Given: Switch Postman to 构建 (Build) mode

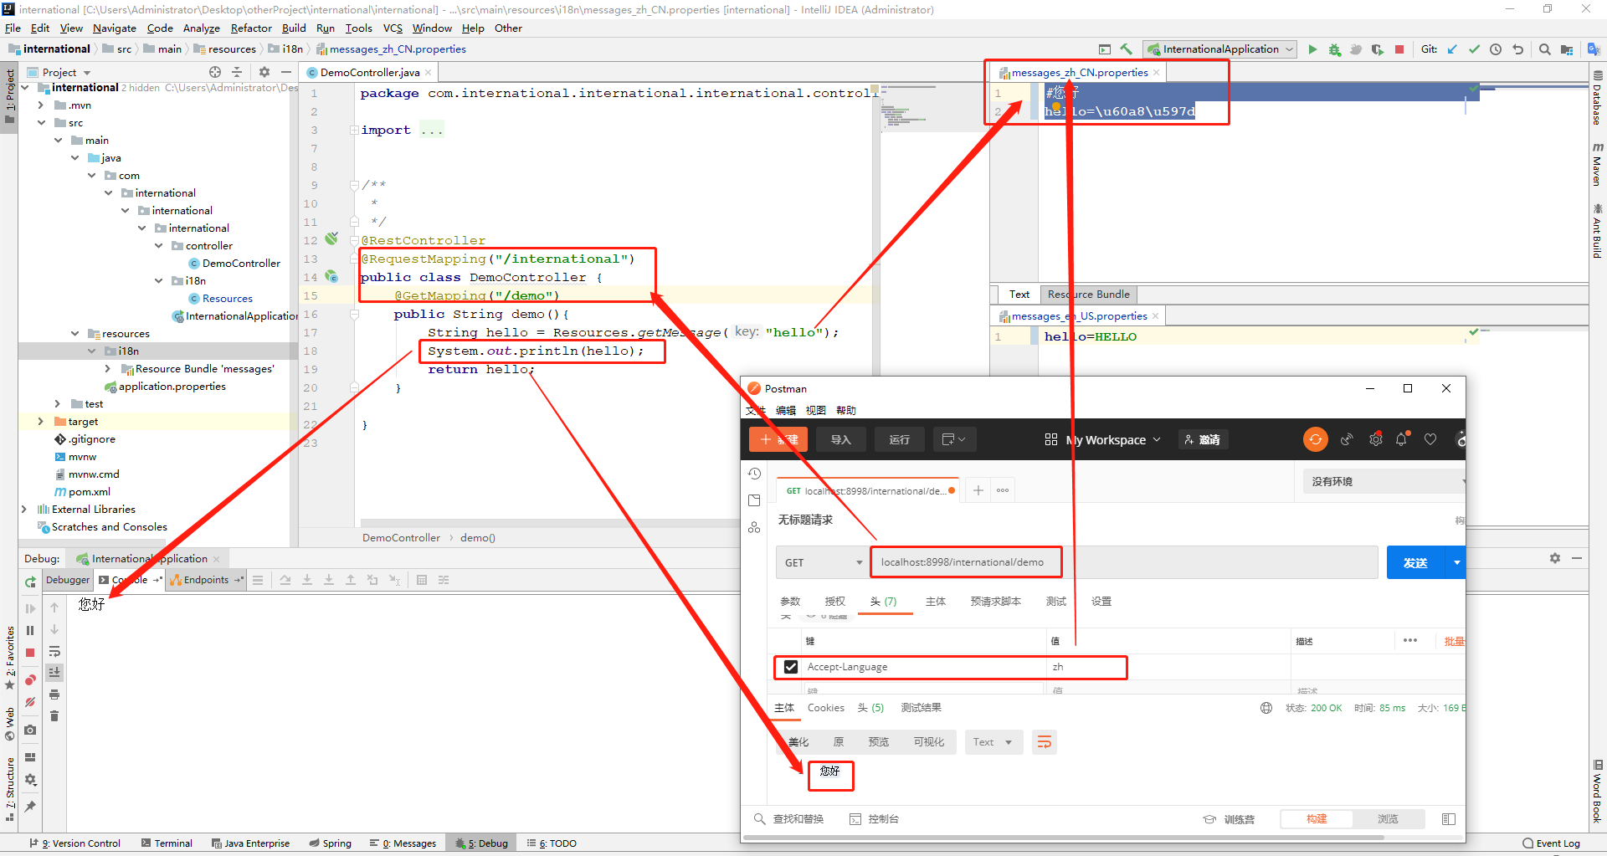Looking at the screenshot, I should pos(1317,819).
